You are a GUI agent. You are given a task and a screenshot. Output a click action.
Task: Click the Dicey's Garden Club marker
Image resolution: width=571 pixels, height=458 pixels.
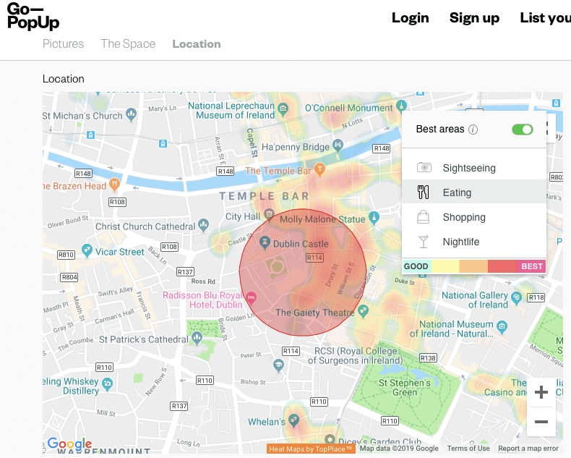[x=330, y=439]
